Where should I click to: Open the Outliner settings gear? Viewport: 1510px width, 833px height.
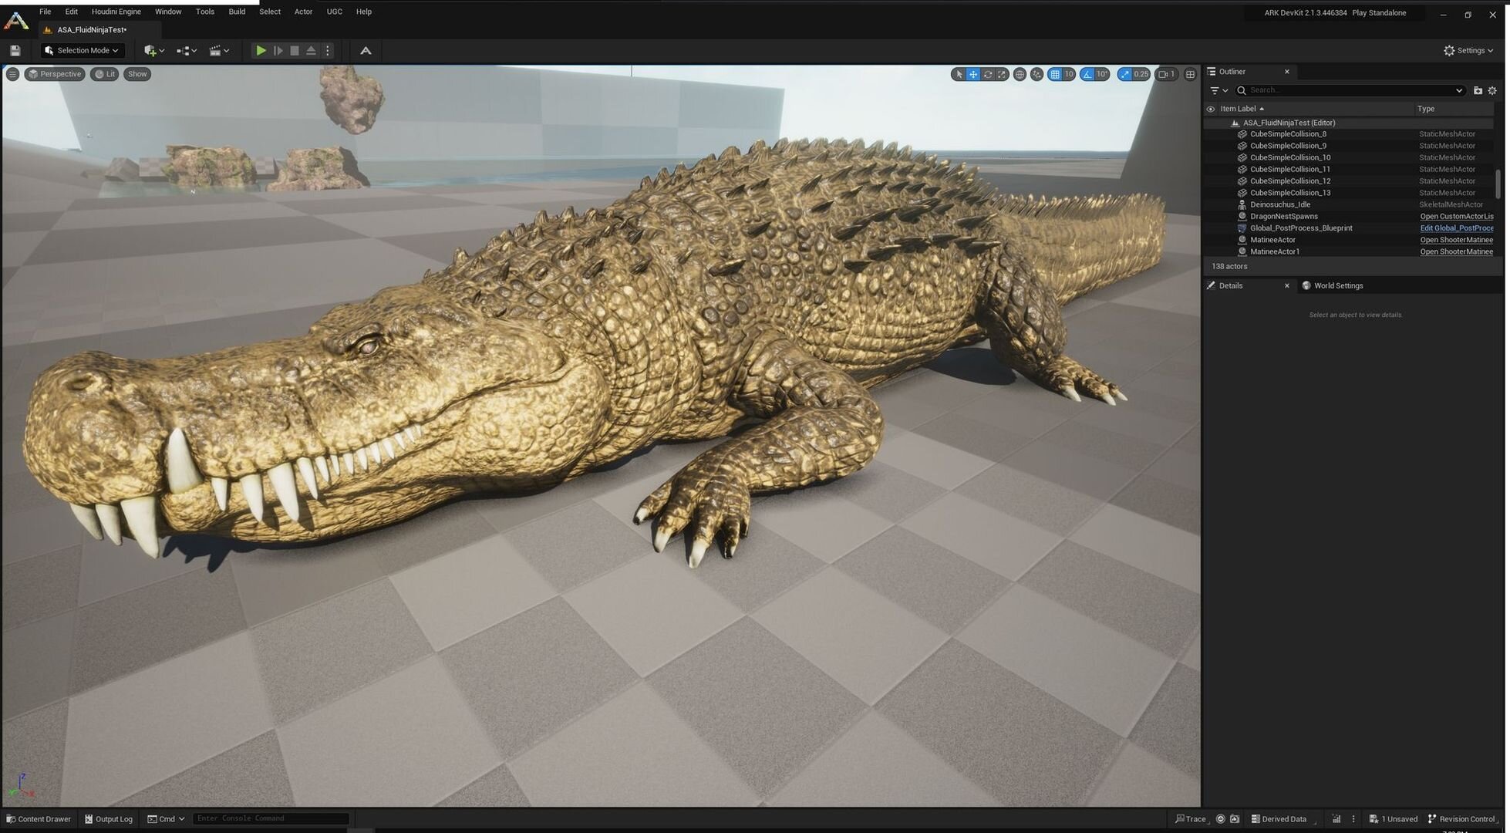coord(1492,91)
